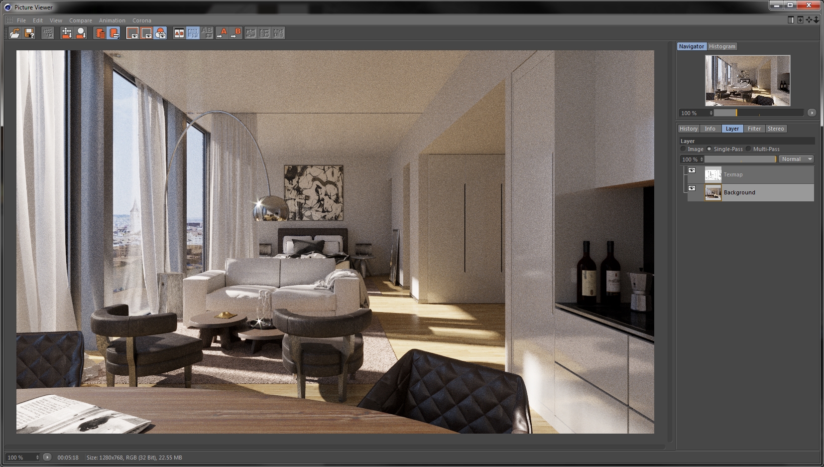Hide the Texmap layer with eye icon
824x467 pixels.
(692, 170)
